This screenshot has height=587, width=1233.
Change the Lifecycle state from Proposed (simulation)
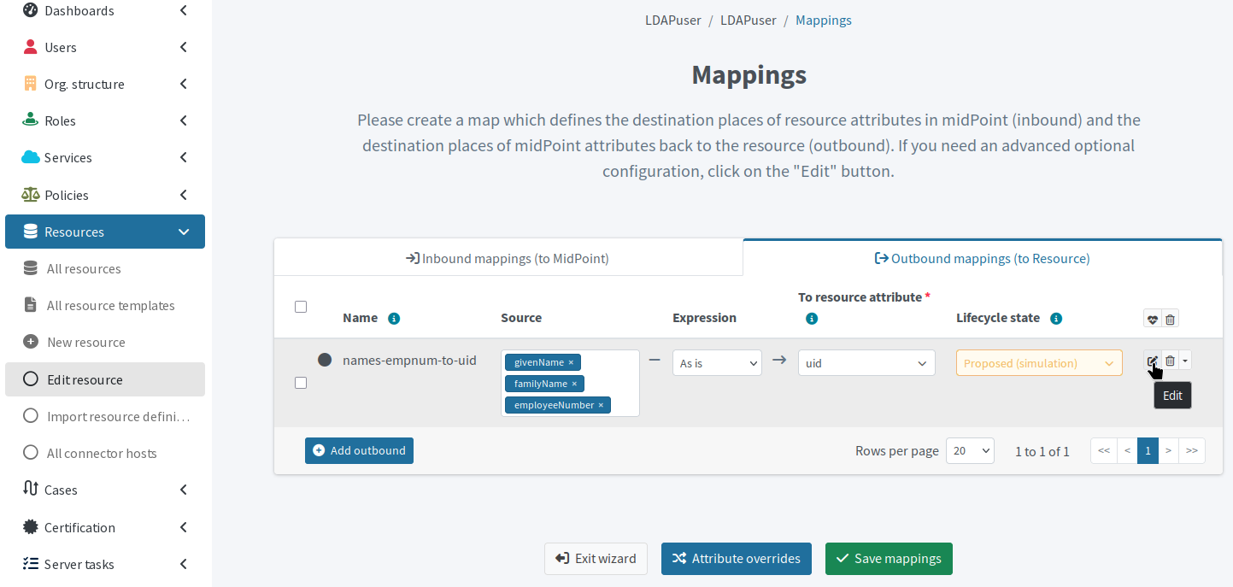pyautogui.click(x=1038, y=362)
